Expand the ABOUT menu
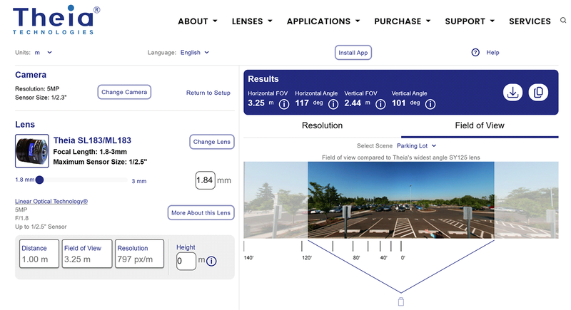The width and height of the screenshot is (571, 310). 198,21
